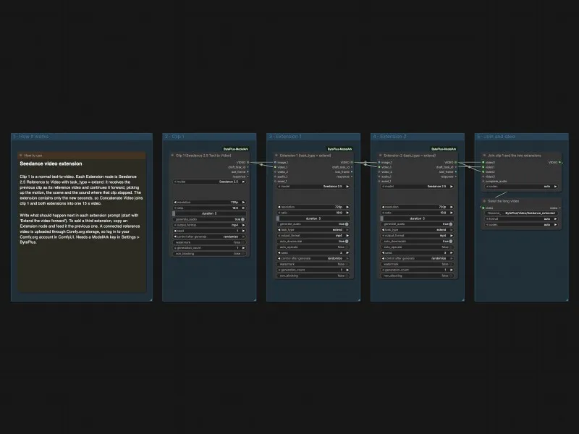The height and width of the screenshot is (434, 579).
Task: Open the task_type dropdown in the Extension 1 node
Action: coord(313,229)
